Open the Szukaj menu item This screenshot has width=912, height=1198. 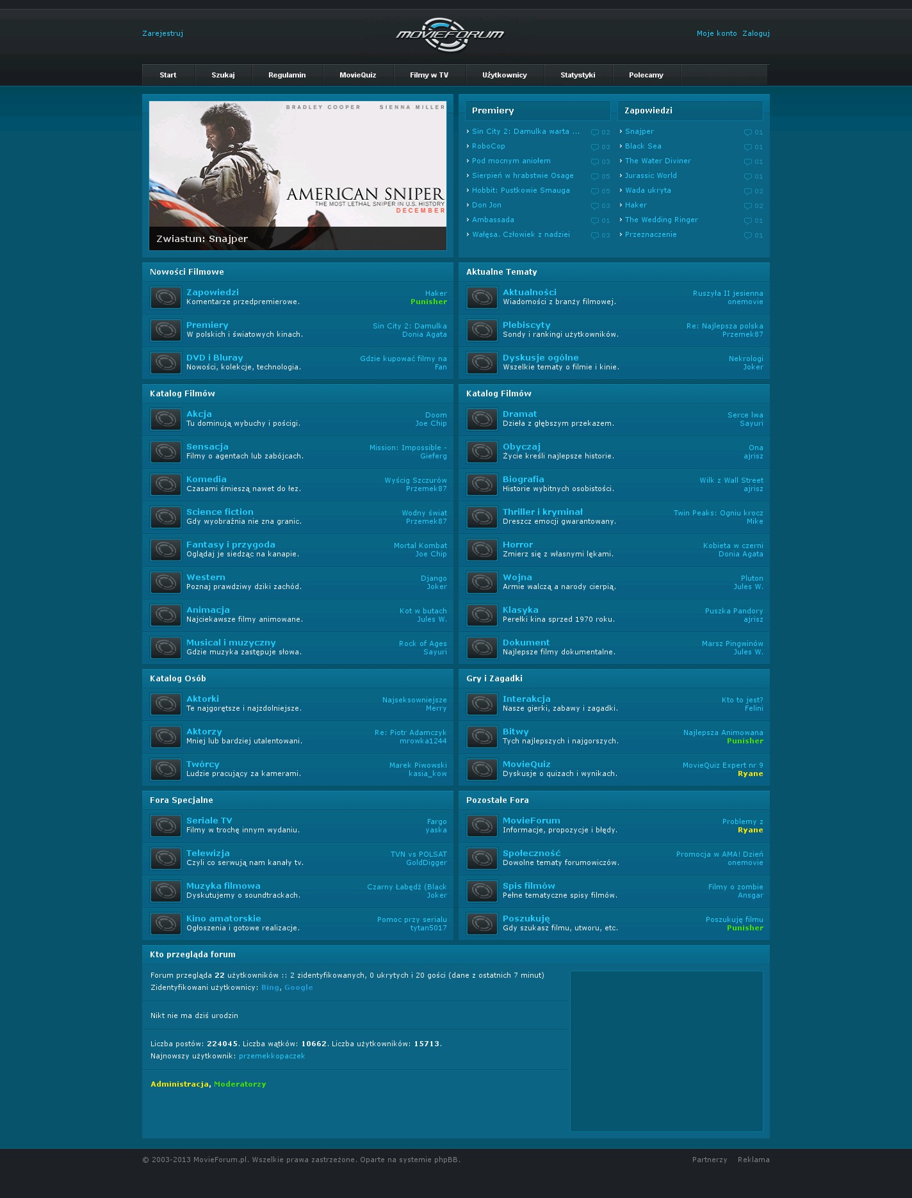tap(223, 75)
